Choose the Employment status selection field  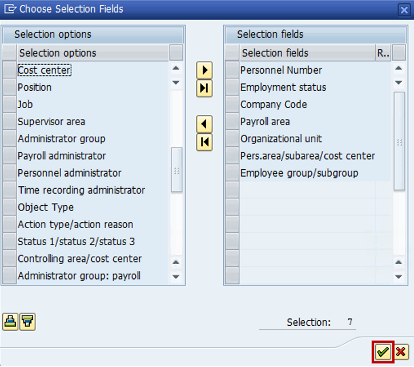[283, 87]
